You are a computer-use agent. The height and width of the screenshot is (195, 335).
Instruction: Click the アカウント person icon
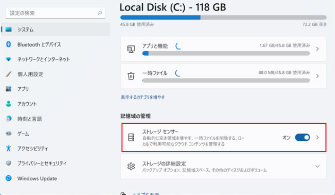[9, 104]
